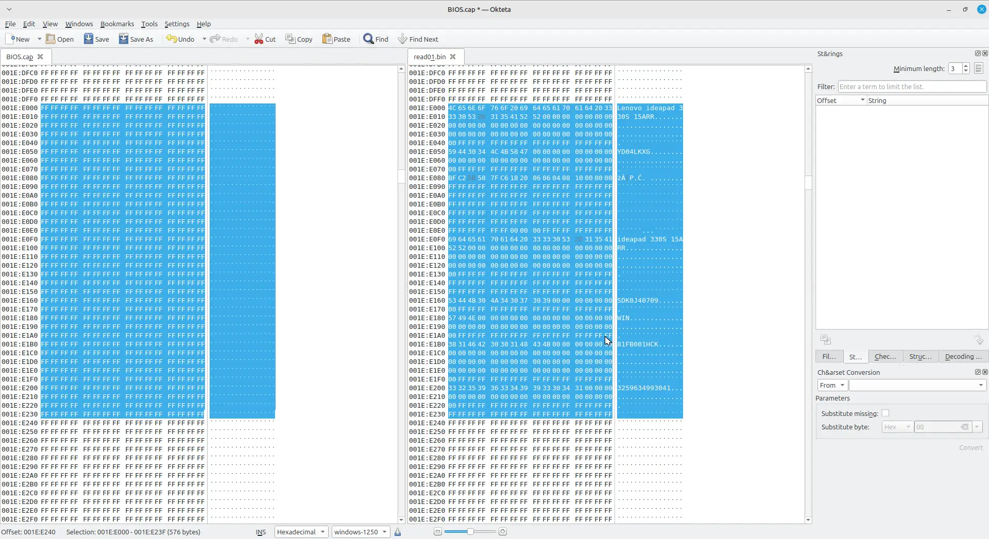Toggle the read-only stamp icon in status bar
The image size is (989, 539).
(398, 532)
